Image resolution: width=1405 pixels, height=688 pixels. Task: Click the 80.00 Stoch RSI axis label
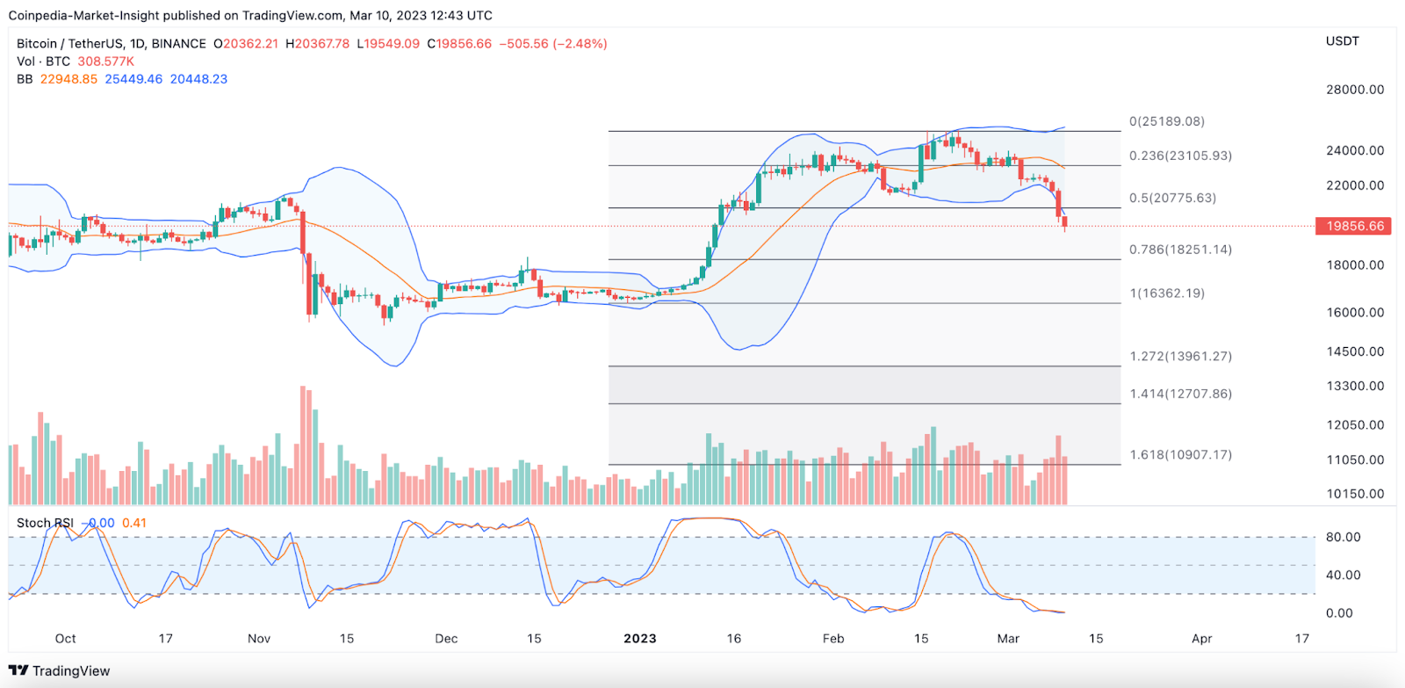click(1343, 537)
